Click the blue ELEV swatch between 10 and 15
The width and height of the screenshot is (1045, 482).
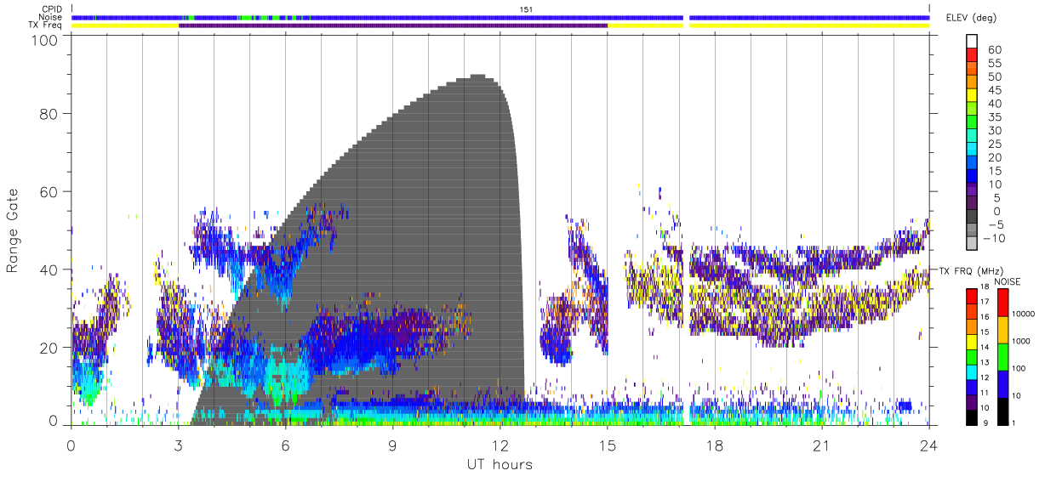pyautogui.click(x=972, y=178)
